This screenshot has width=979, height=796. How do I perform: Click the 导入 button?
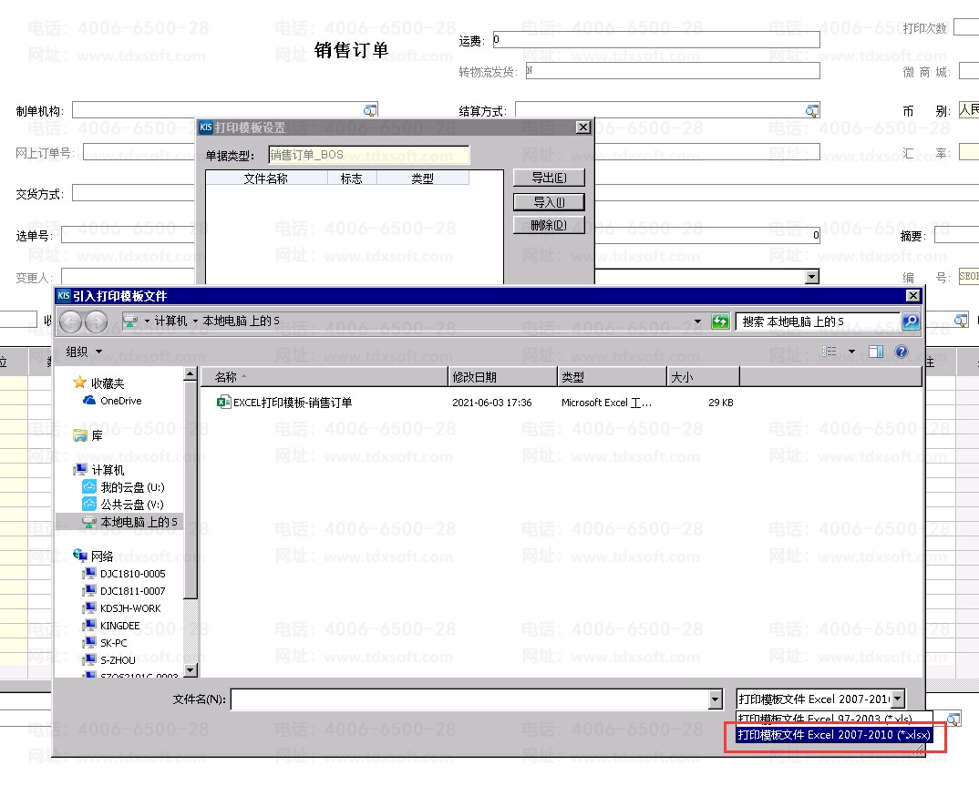coord(549,202)
